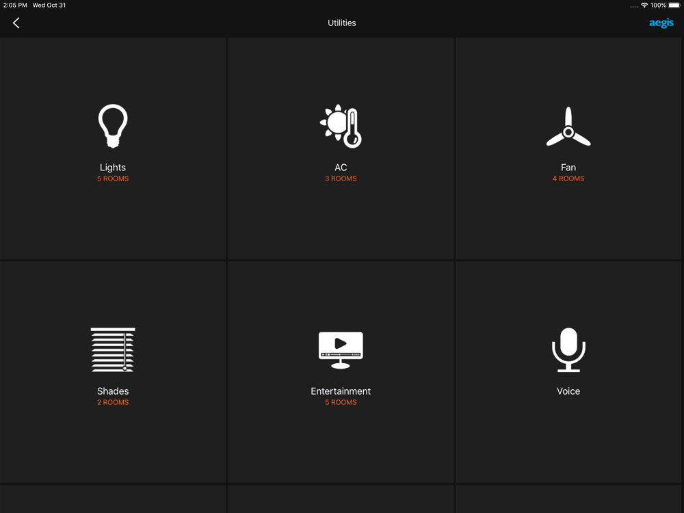Viewport: 684px width, 513px height.
Task: Click the 2:05 PM clock in status bar
Action: [x=15, y=5]
